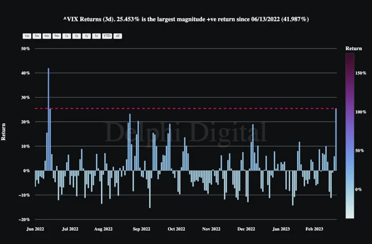This screenshot has width=372, height=244.
Task: Click the 150% colorbar tick label
Action: [361, 73]
